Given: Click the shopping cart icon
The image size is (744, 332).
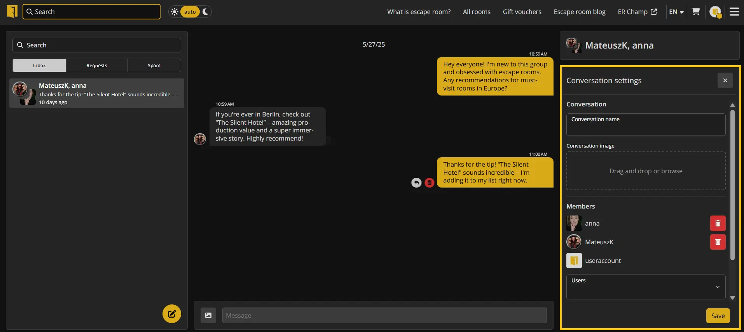Looking at the screenshot, I should tap(696, 12).
